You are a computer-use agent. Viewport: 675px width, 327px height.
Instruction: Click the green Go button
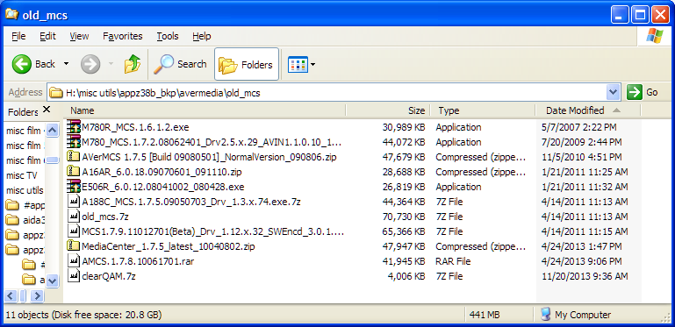pyautogui.click(x=643, y=92)
